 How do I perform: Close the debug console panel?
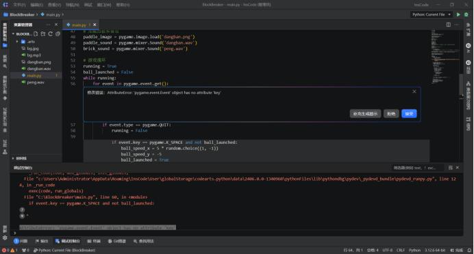tap(458, 168)
